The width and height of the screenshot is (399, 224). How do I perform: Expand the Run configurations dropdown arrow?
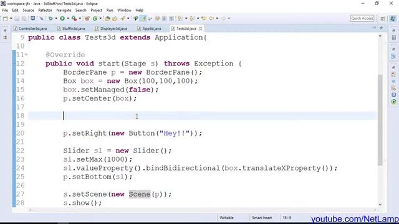click(68, 18)
